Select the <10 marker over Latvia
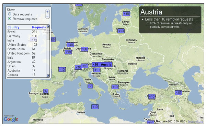 pos(126,14)
